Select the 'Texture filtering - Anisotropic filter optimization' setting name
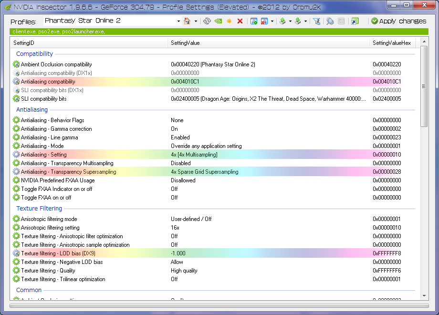Screen dimensions: 439x315 [x=72, y=236]
